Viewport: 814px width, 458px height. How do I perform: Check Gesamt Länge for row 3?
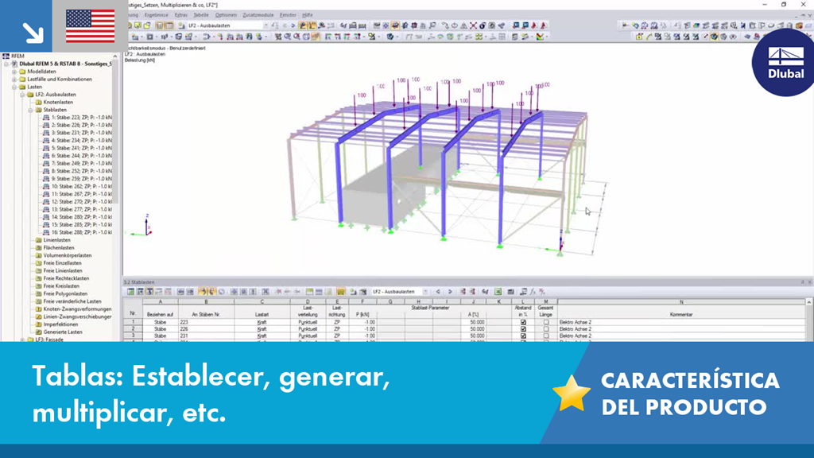(x=545, y=336)
